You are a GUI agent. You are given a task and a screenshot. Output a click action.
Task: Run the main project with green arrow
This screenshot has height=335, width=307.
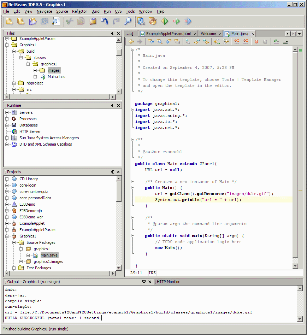pos(165,21)
